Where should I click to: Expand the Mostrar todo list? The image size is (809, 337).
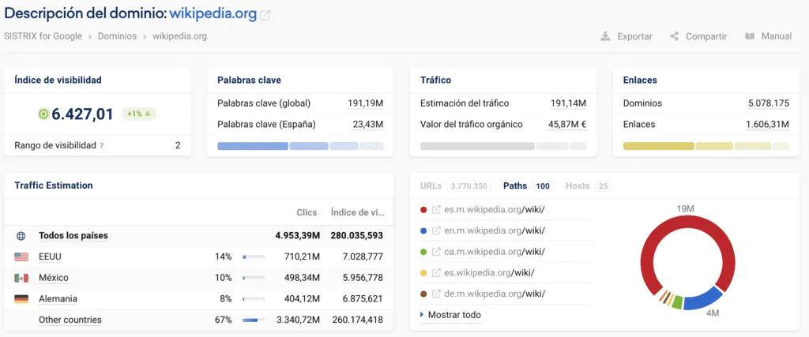(450, 315)
